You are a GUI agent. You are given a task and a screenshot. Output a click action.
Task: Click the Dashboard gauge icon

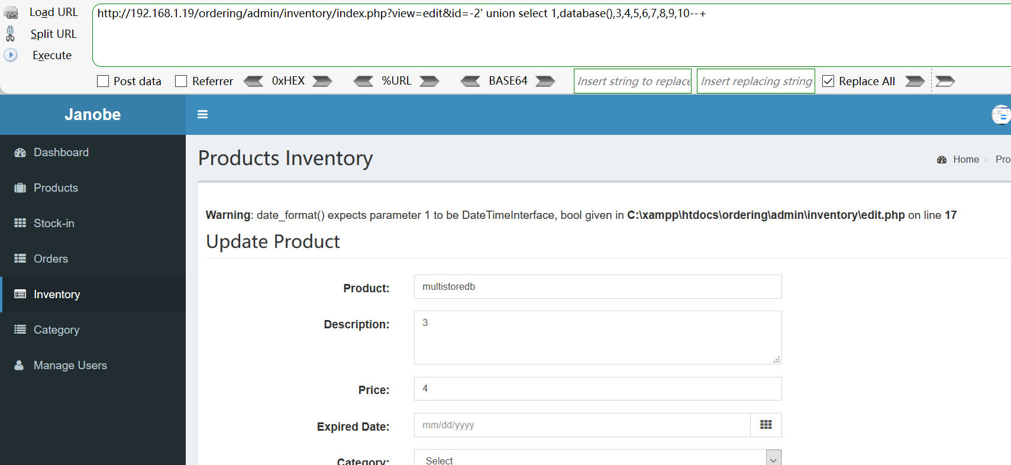(20, 153)
